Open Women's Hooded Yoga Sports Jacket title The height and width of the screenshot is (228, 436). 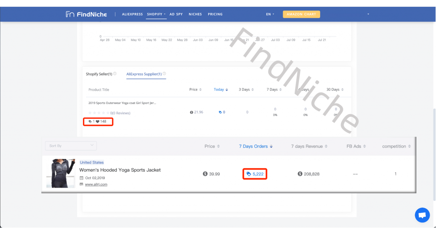coord(120,170)
